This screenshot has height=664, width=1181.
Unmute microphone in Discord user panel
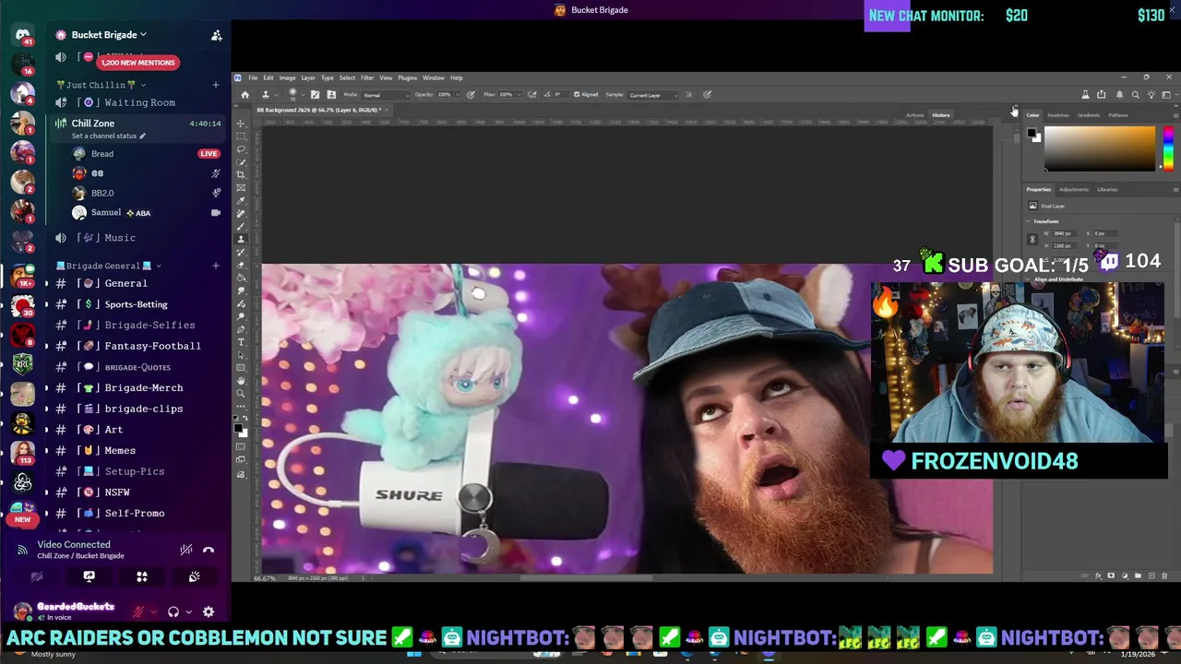pos(138,611)
